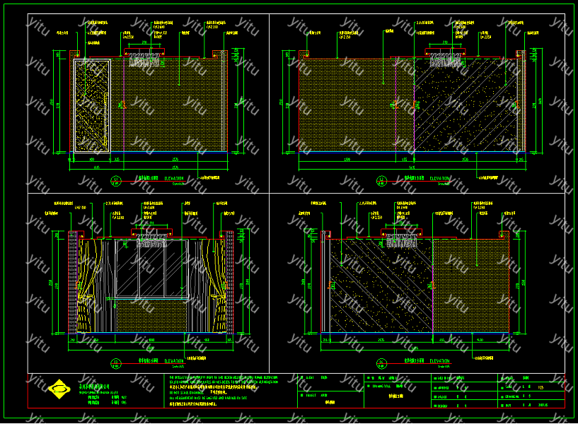This screenshot has width=578, height=424.
Task: Click the chandelier symbol in top-right elevation
Action: 444,61
